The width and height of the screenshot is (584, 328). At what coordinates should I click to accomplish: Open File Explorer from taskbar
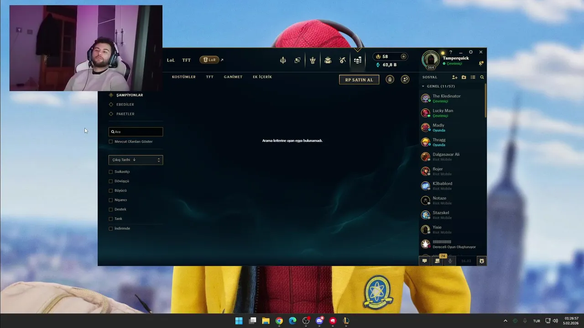pyautogui.click(x=266, y=321)
